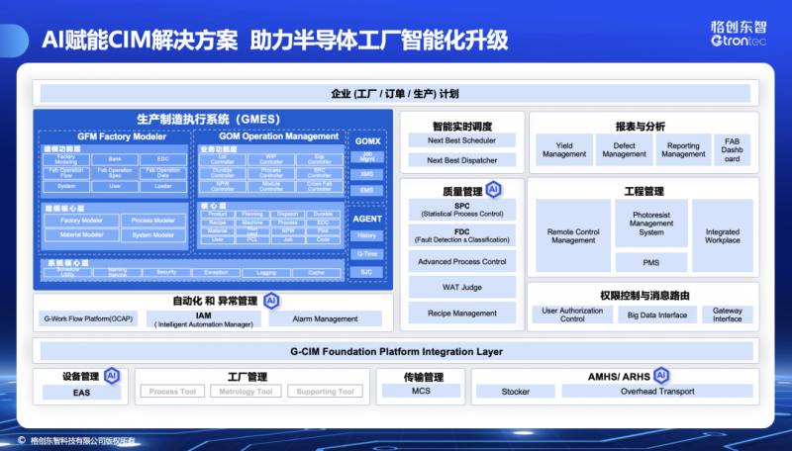Click the Fab Operation Spec box
The width and height of the screenshot is (792, 451).
115,172
